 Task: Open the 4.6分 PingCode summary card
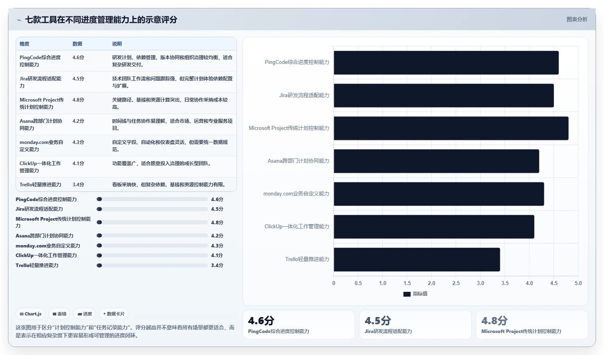point(299,325)
